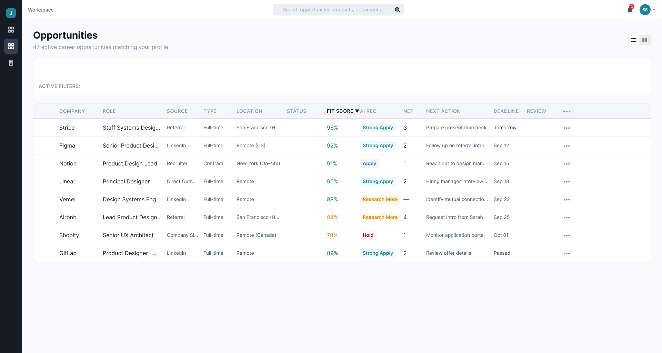
Task: Sort by the Type column header
Action: tap(210, 111)
